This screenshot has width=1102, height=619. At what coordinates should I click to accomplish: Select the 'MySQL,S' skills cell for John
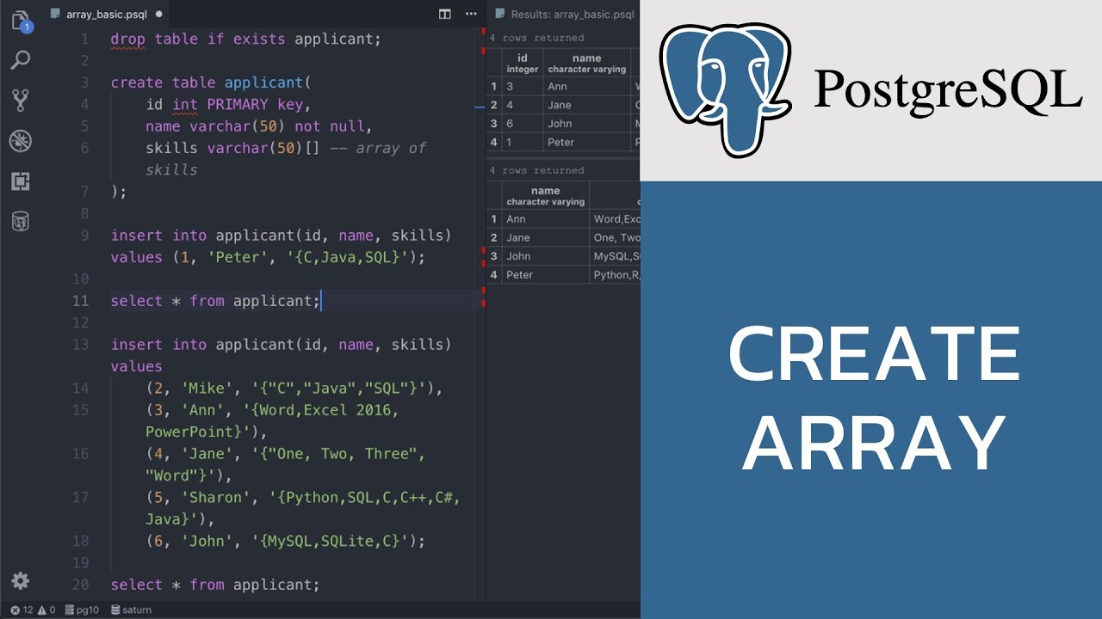coord(615,256)
